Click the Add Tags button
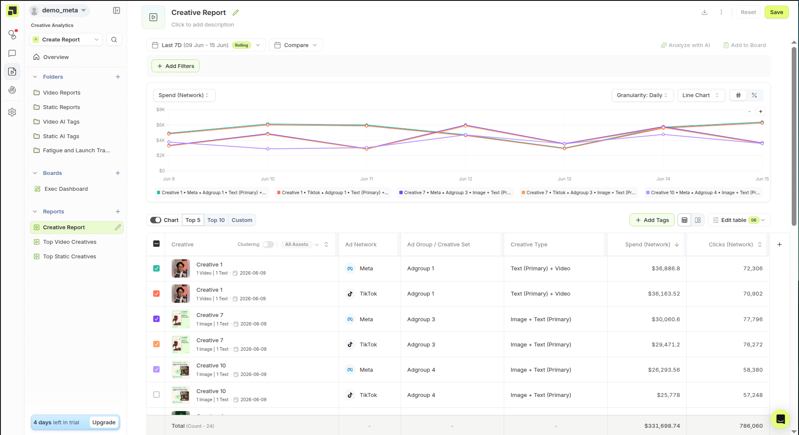 coord(652,220)
